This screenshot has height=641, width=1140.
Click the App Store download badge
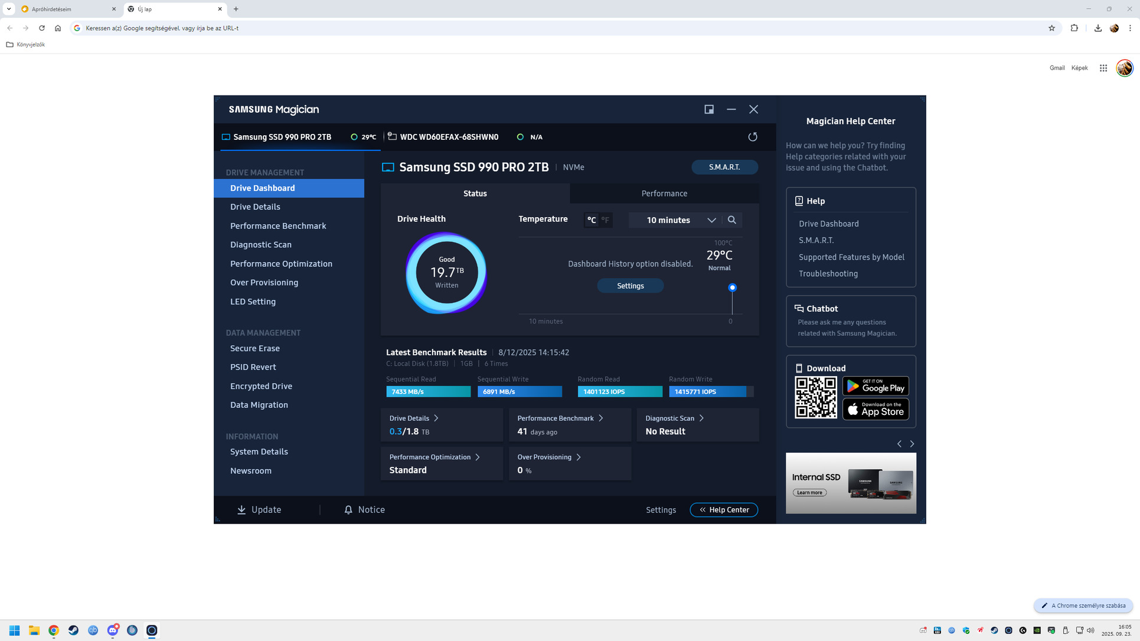point(875,409)
